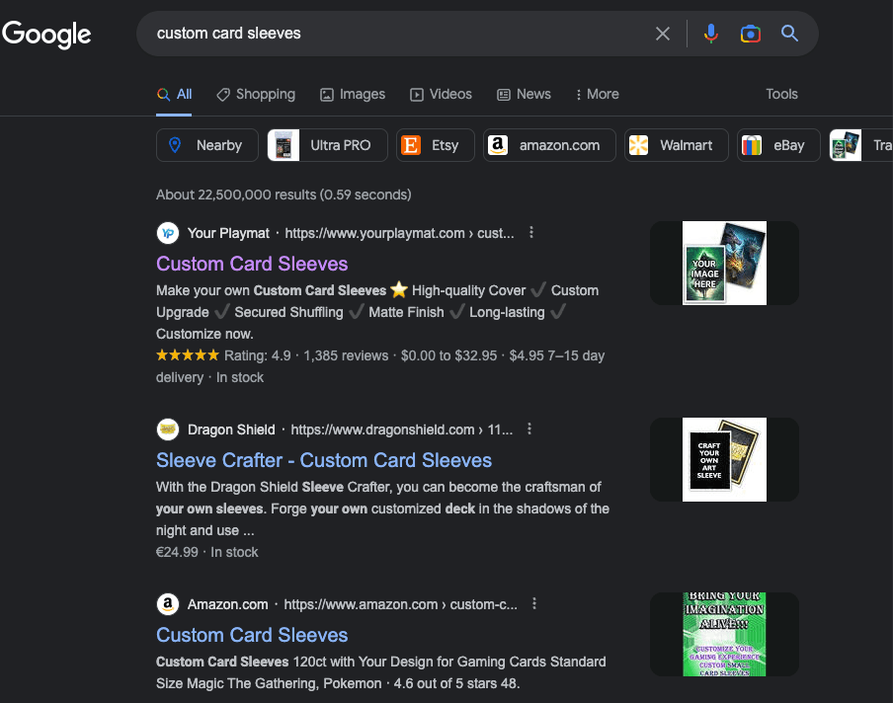Open options menu for Your Playmat result
This screenshot has height=703, width=893.
(x=530, y=232)
